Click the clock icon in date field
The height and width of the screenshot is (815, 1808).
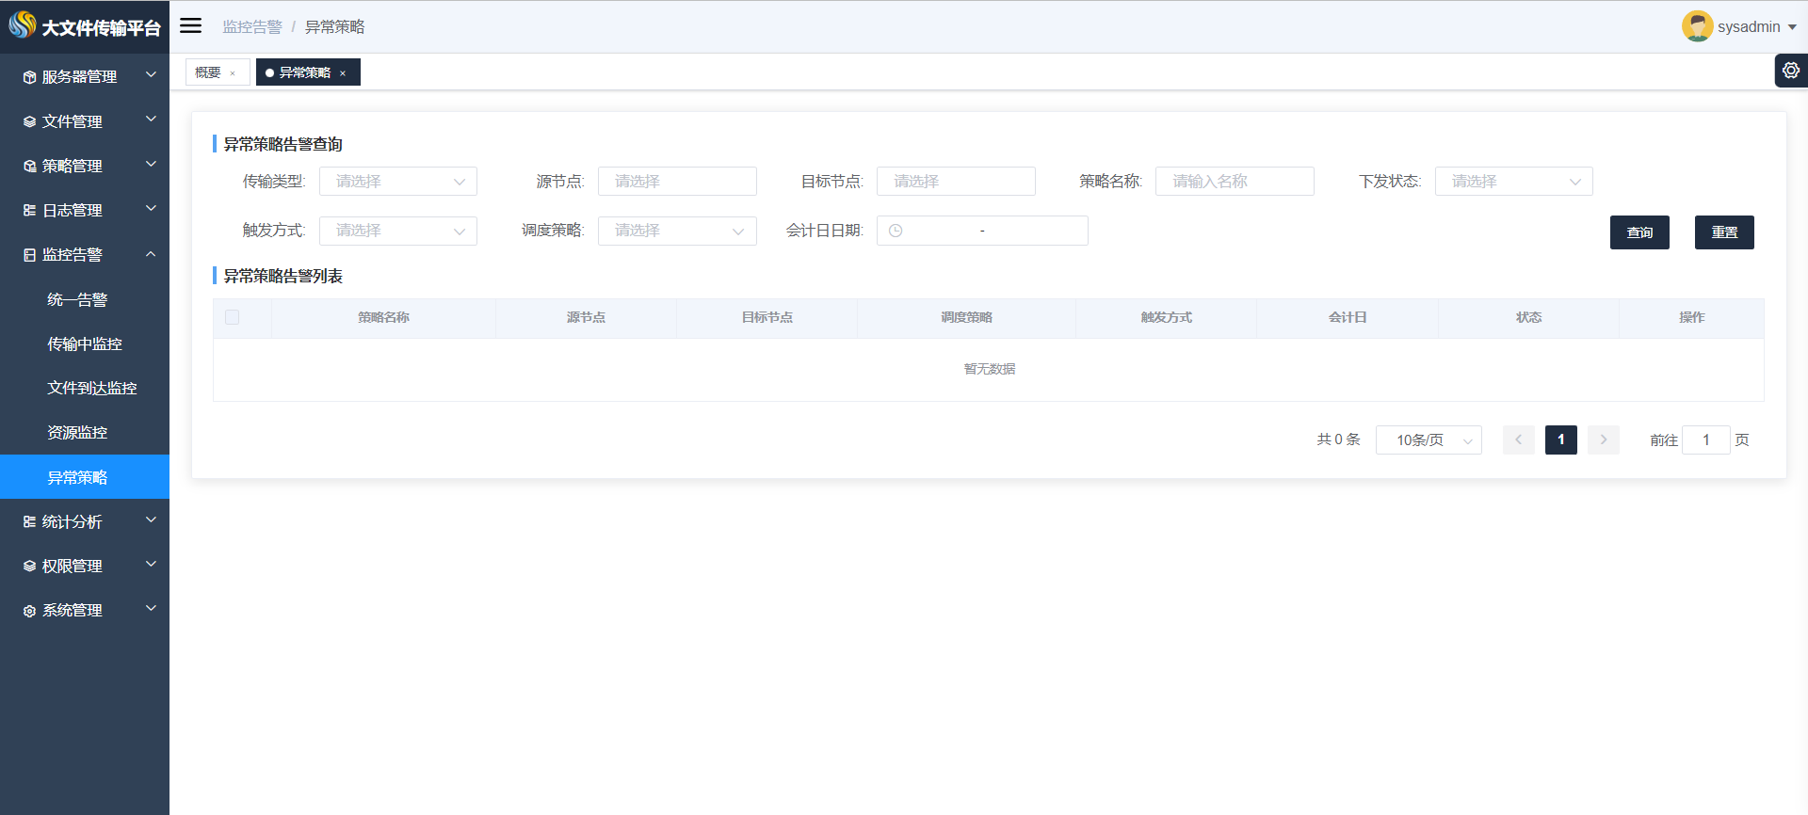click(896, 231)
